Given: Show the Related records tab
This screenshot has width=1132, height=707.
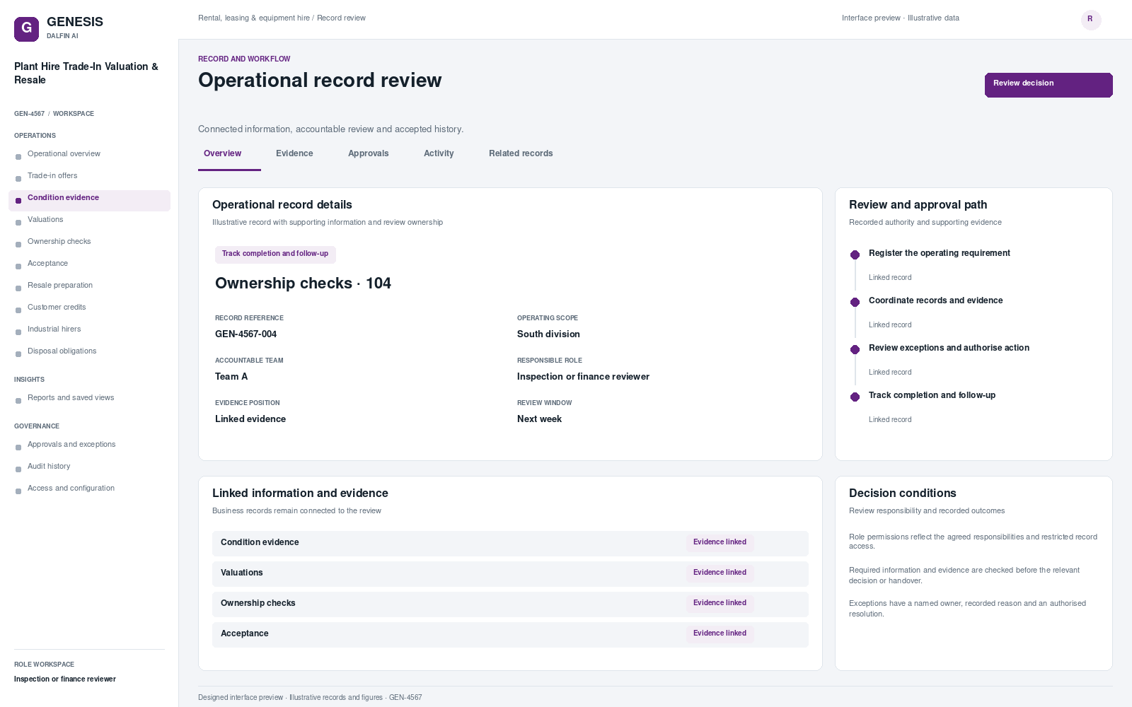Looking at the screenshot, I should [x=521, y=153].
